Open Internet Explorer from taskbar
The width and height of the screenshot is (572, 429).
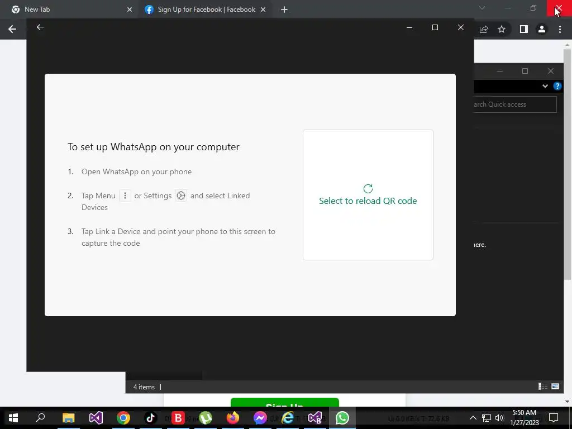(x=288, y=418)
